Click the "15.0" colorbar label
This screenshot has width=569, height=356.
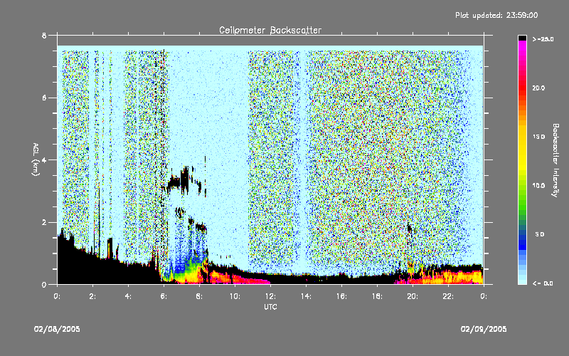click(538, 137)
